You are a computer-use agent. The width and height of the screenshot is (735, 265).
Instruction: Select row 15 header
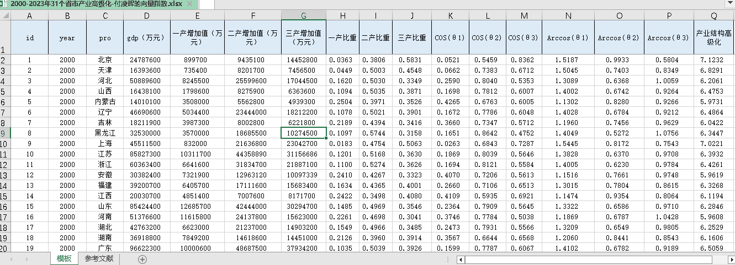pyautogui.click(x=5, y=196)
